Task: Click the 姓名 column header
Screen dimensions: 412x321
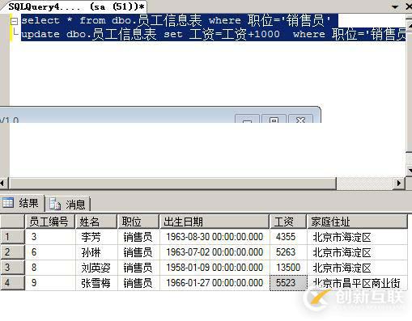Action: 96,222
